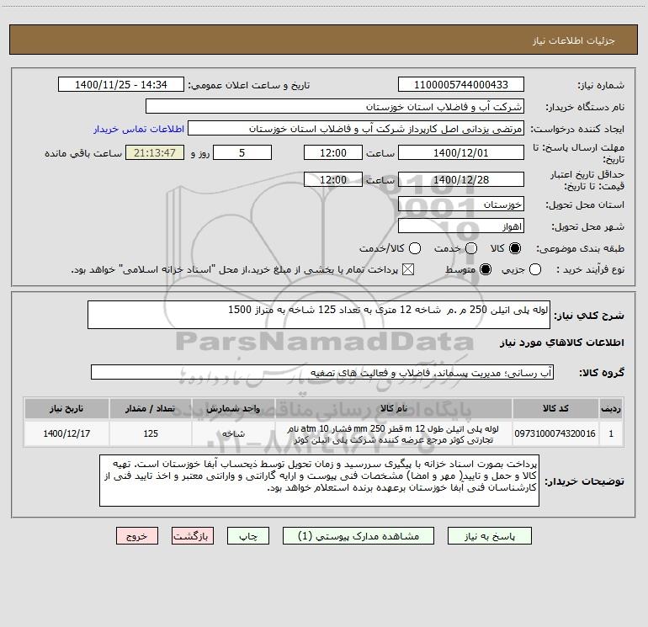Viewport: 648px width, 627px height.
Task: Select the جزیی purchase type radio
Action: (x=534, y=269)
